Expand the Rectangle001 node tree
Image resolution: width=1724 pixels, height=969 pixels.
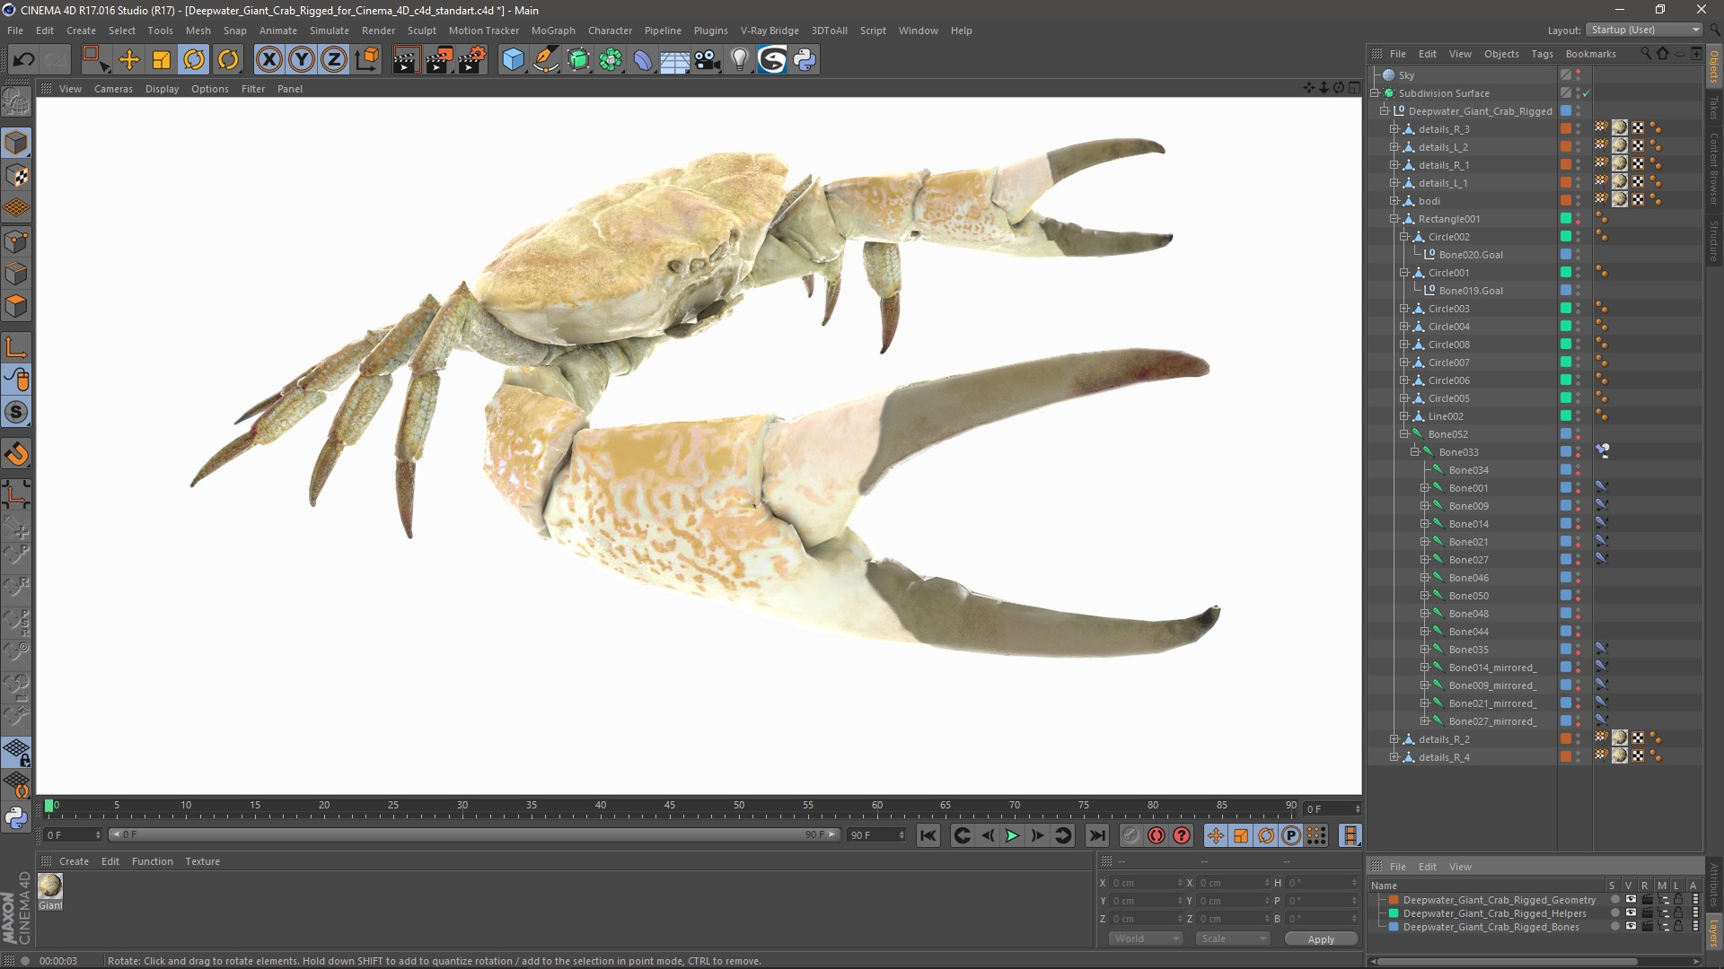1394,218
